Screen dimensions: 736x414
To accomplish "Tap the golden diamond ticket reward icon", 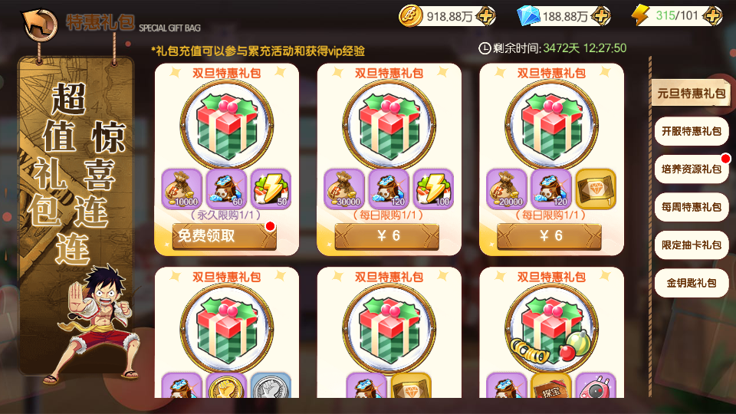I will pyautogui.click(x=596, y=189).
